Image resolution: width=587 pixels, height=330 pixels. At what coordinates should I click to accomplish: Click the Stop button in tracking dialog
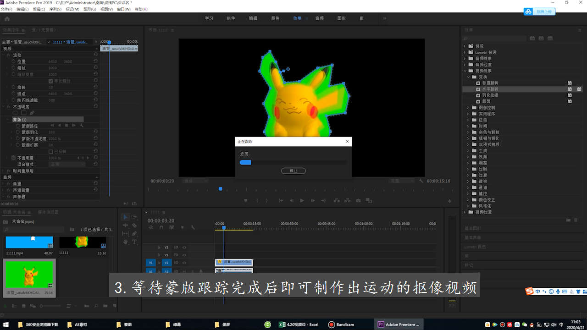coord(293,170)
